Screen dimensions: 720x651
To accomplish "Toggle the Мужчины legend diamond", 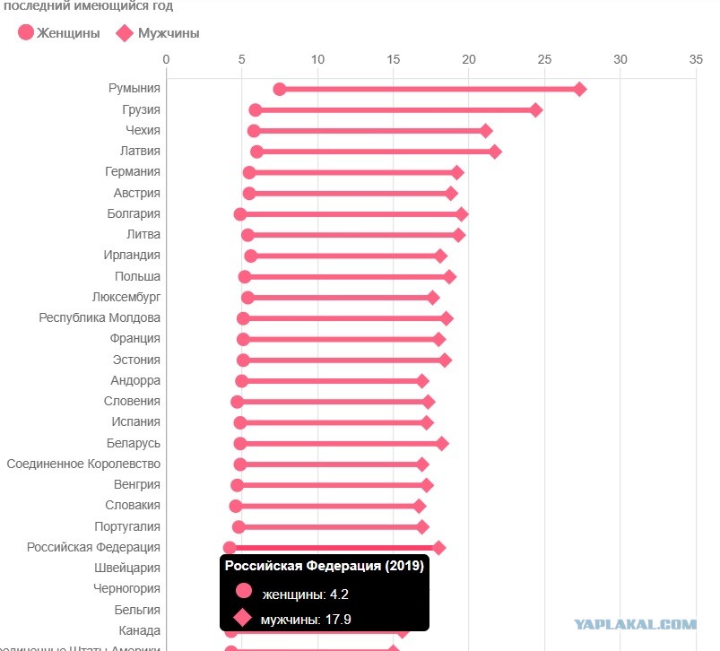I will [x=124, y=33].
